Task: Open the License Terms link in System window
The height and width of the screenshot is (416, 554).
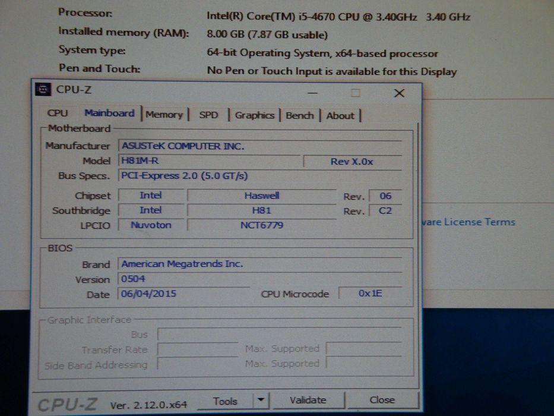Action: (x=469, y=222)
